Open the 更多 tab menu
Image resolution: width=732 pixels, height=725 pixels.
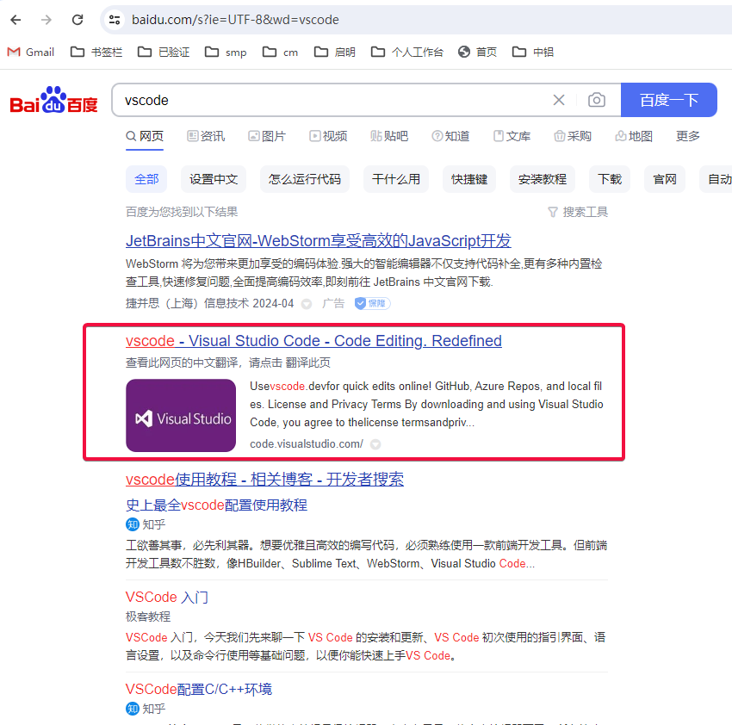click(x=688, y=136)
